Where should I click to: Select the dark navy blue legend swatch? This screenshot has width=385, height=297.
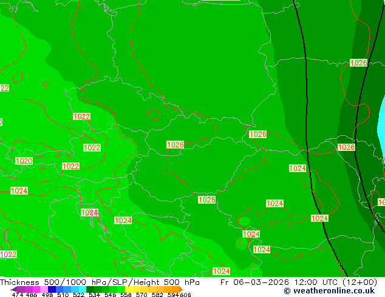click(52, 289)
